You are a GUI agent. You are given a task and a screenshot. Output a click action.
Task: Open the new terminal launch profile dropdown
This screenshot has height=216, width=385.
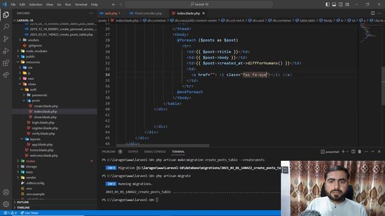[347, 152]
